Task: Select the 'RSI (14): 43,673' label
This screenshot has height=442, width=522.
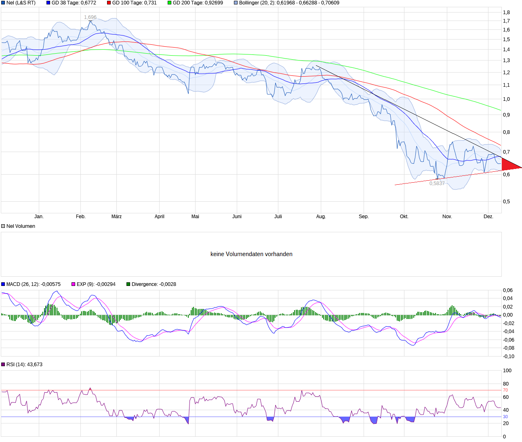Action: click(x=24, y=365)
